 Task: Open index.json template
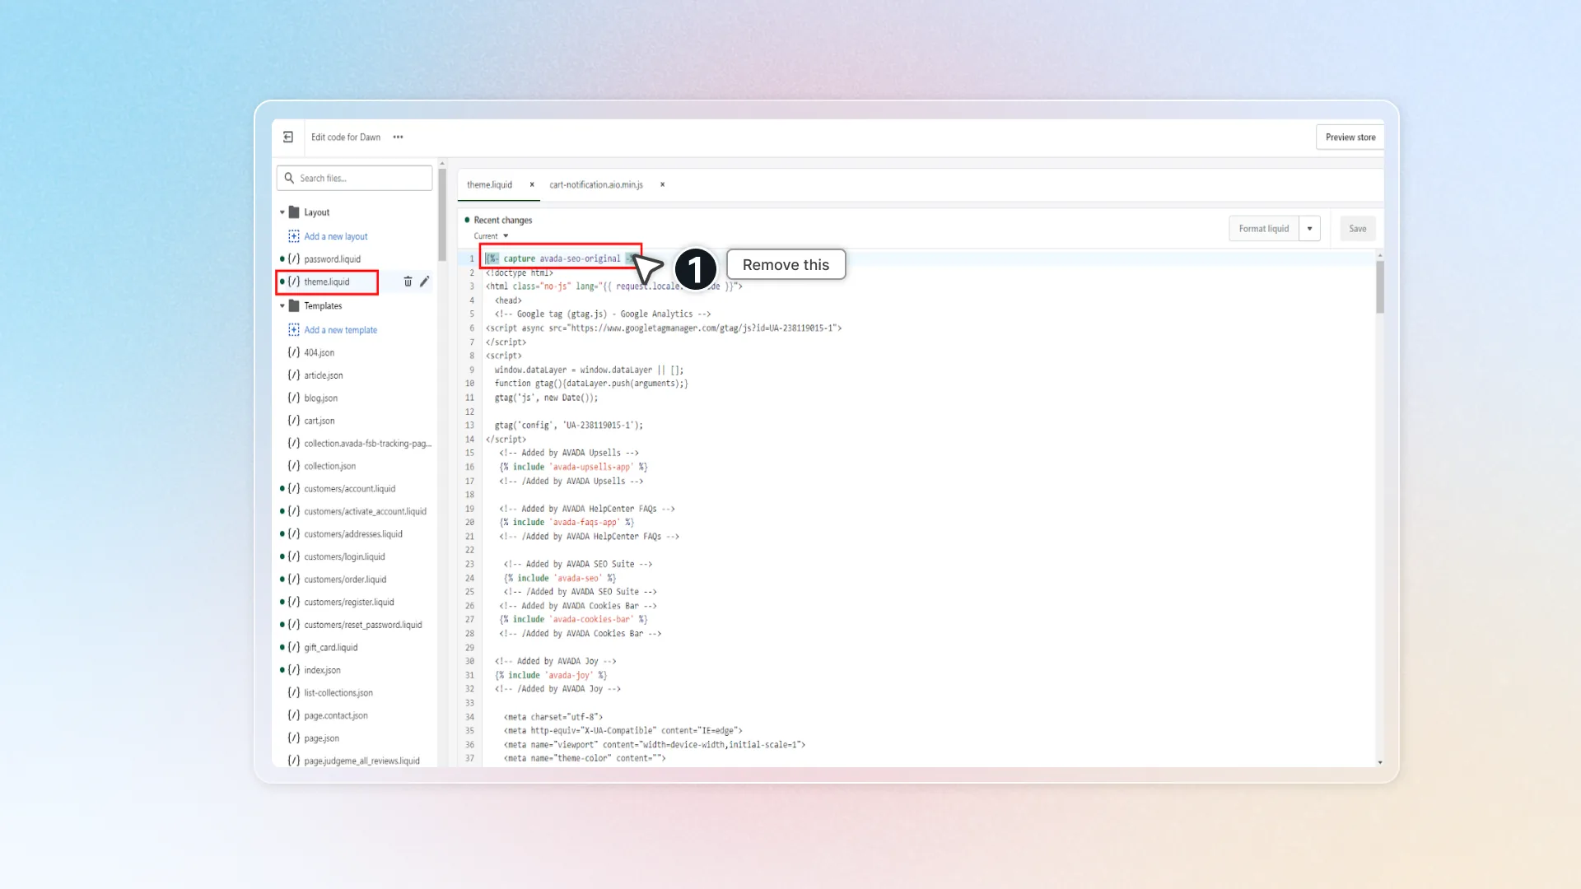[x=322, y=671]
